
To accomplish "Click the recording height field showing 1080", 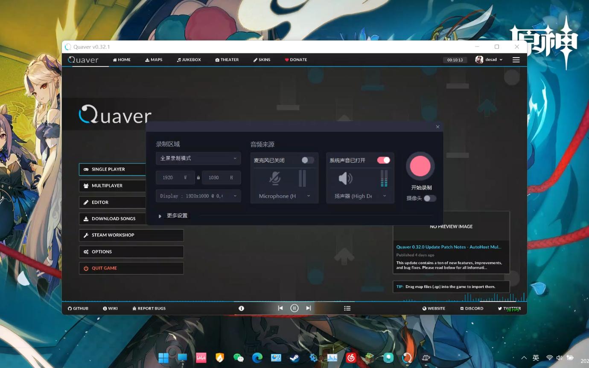I will tap(221, 178).
